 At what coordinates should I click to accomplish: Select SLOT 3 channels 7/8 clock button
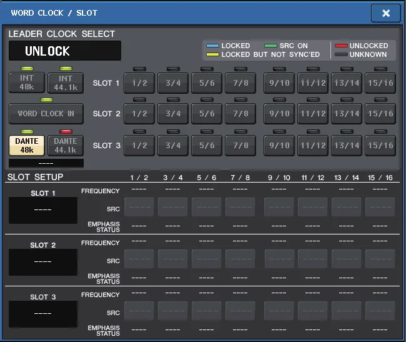240,146
